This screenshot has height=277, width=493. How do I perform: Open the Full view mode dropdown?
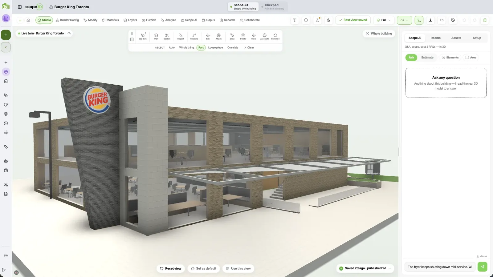(x=384, y=20)
